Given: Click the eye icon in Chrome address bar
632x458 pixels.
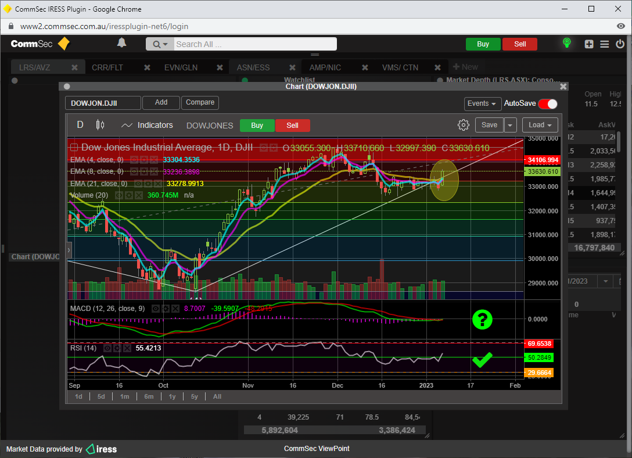Looking at the screenshot, I should point(621,26).
